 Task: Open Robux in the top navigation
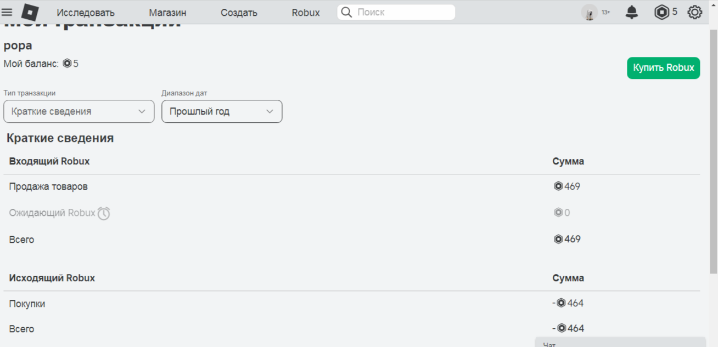[306, 13]
